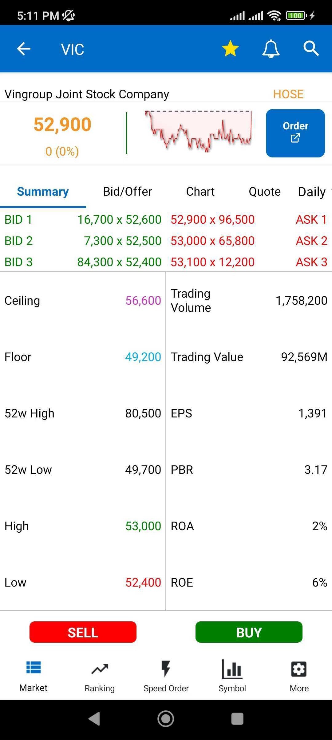332x740 pixels.
Task: Open the Chart tab
Action: coord(200,192)
